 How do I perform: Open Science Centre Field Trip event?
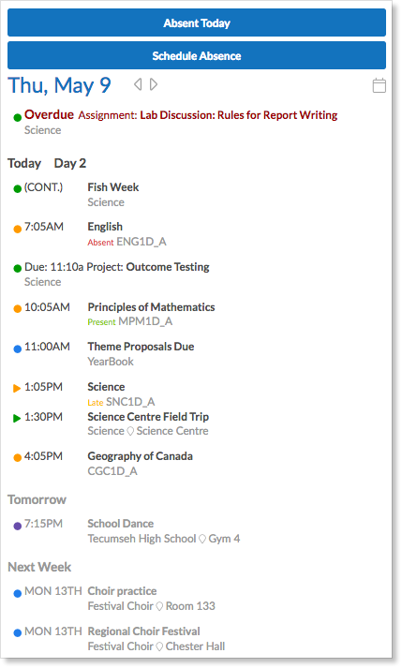(x=148, y=417)
